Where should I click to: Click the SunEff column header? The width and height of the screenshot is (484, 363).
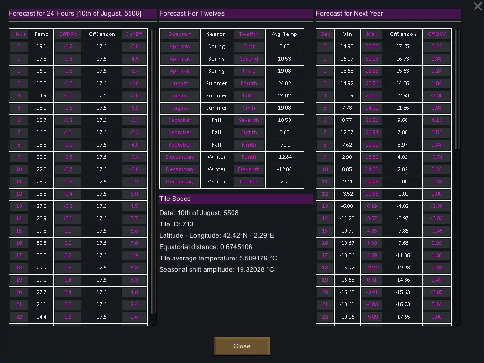click(x=134, y=34)
